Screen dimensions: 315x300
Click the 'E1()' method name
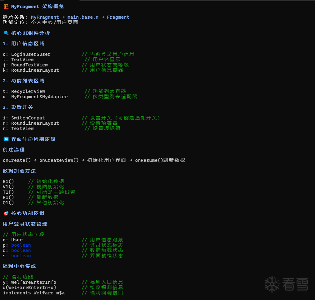point(8,181)
